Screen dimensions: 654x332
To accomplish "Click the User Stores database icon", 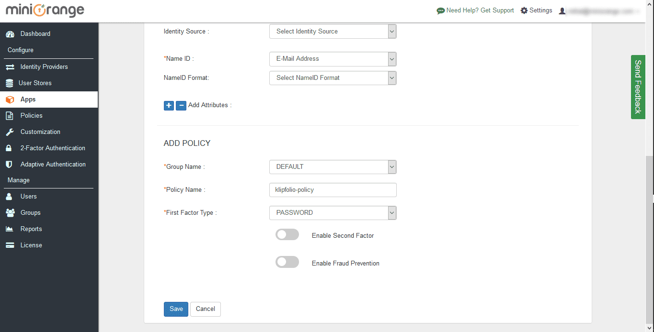I will tap(10, 83).
